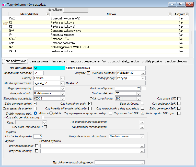Click the Identyfikator search field above the grid
This screenshot has width=196, height=167.
pyautogui.click(x=76, y=10)
